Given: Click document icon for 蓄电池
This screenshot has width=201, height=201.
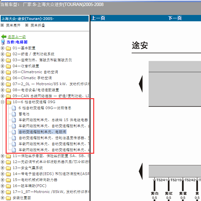Looking at the screenshot, I should tap(14, 114).
